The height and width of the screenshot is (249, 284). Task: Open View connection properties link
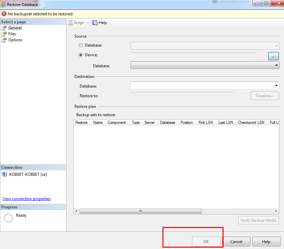(27, 199)
